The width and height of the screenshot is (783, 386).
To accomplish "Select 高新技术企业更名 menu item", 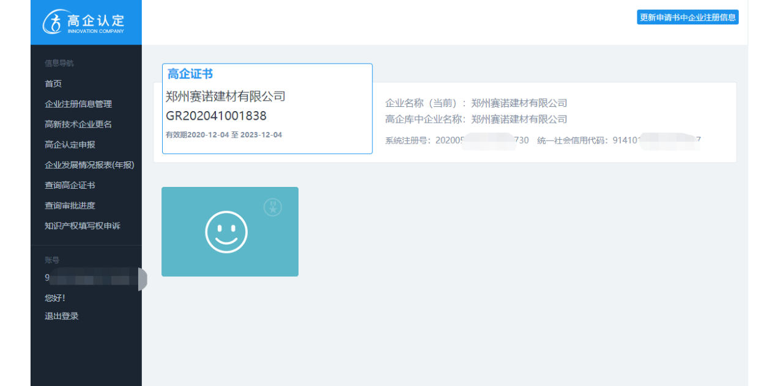I will tap(78, 124).
